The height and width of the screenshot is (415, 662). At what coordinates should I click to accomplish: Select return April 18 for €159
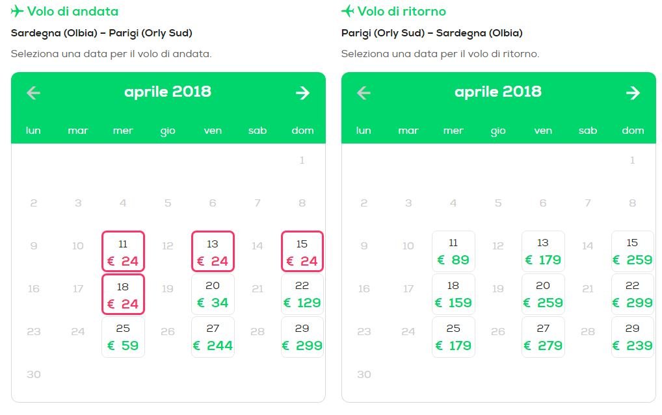click(x=453, y=294)
